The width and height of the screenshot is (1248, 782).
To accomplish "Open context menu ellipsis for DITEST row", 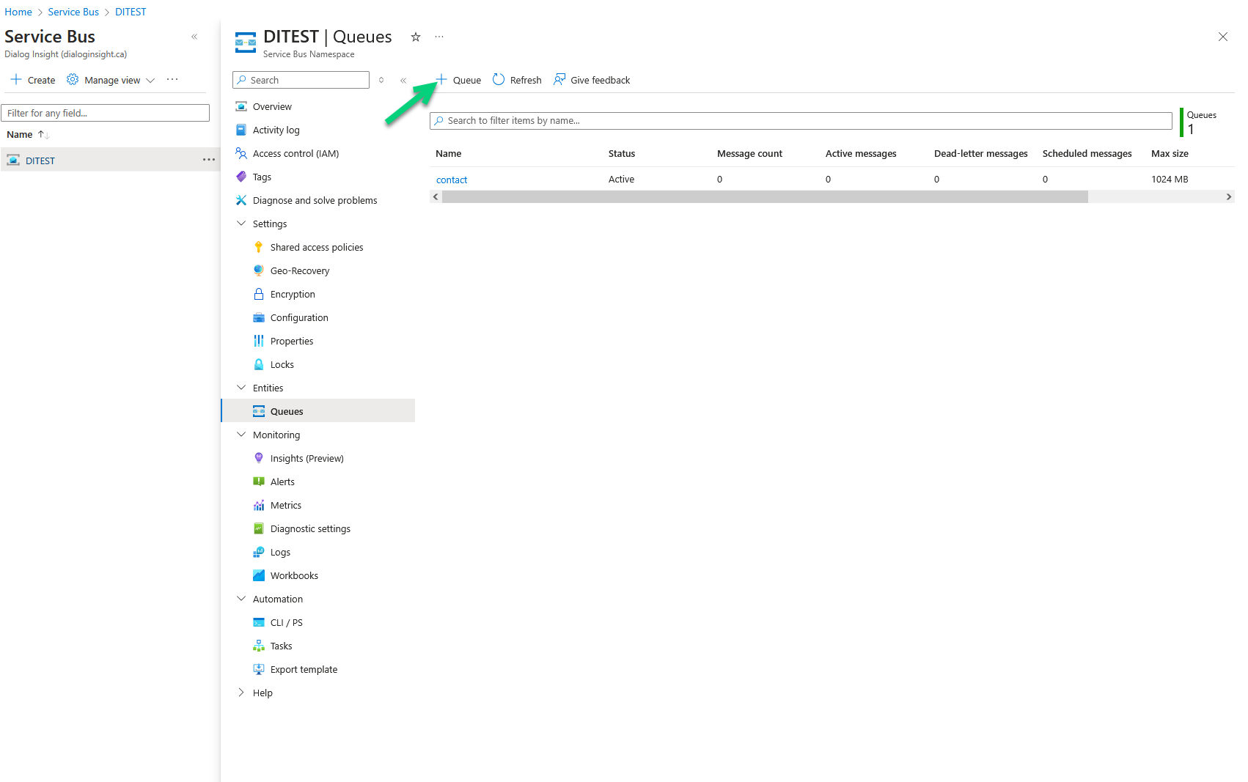I will coord(209,160).
